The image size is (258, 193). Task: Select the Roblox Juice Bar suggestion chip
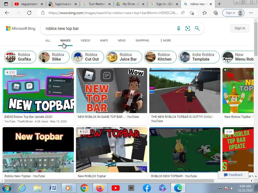pyautogui.click(x=124, y=57)
